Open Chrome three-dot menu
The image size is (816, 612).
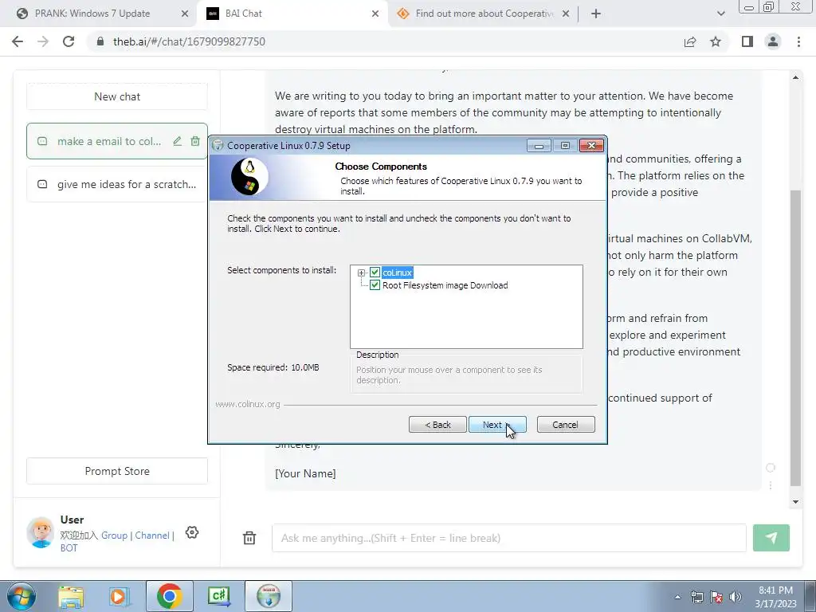pos(798,41)
